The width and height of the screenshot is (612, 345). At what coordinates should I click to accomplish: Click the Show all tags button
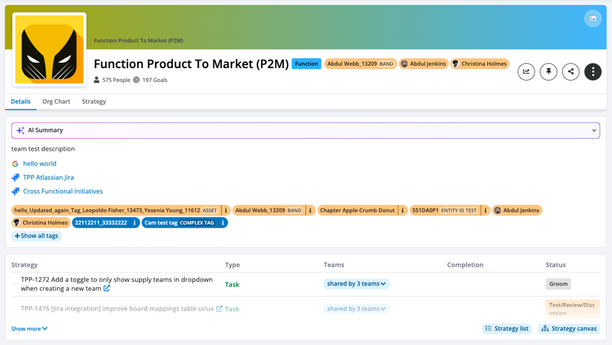pyautogui.click(x=36, y=236)
